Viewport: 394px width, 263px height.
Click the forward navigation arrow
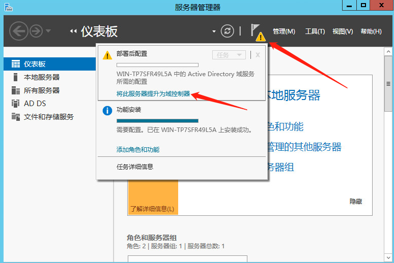tap(36, 31)
